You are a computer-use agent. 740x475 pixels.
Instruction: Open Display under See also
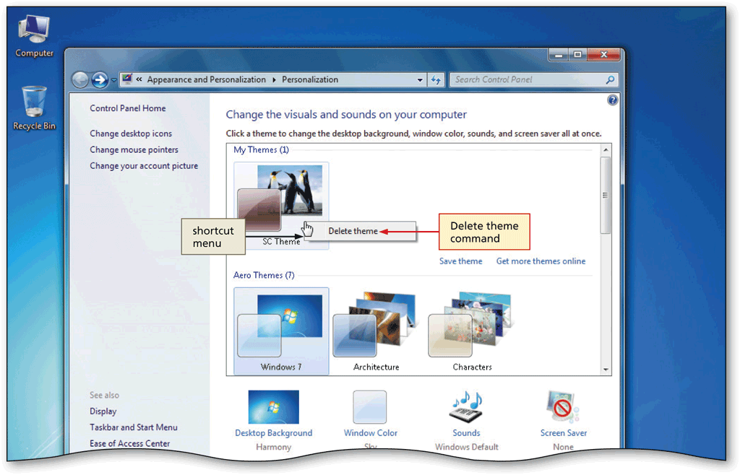pyautogui.click(x=103, y=411)
